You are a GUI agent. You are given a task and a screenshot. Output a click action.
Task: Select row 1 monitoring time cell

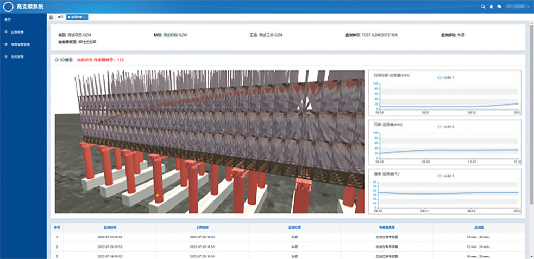pyautogui.click(x=110, y=237)
